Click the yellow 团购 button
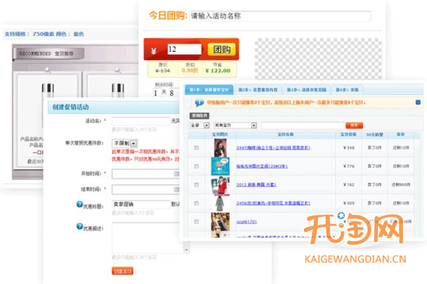This screenshot has height=284, width=427. click(221, 50)
